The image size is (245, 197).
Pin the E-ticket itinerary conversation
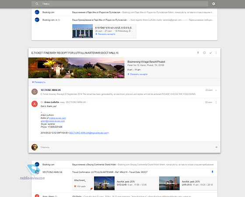point(198,53)
